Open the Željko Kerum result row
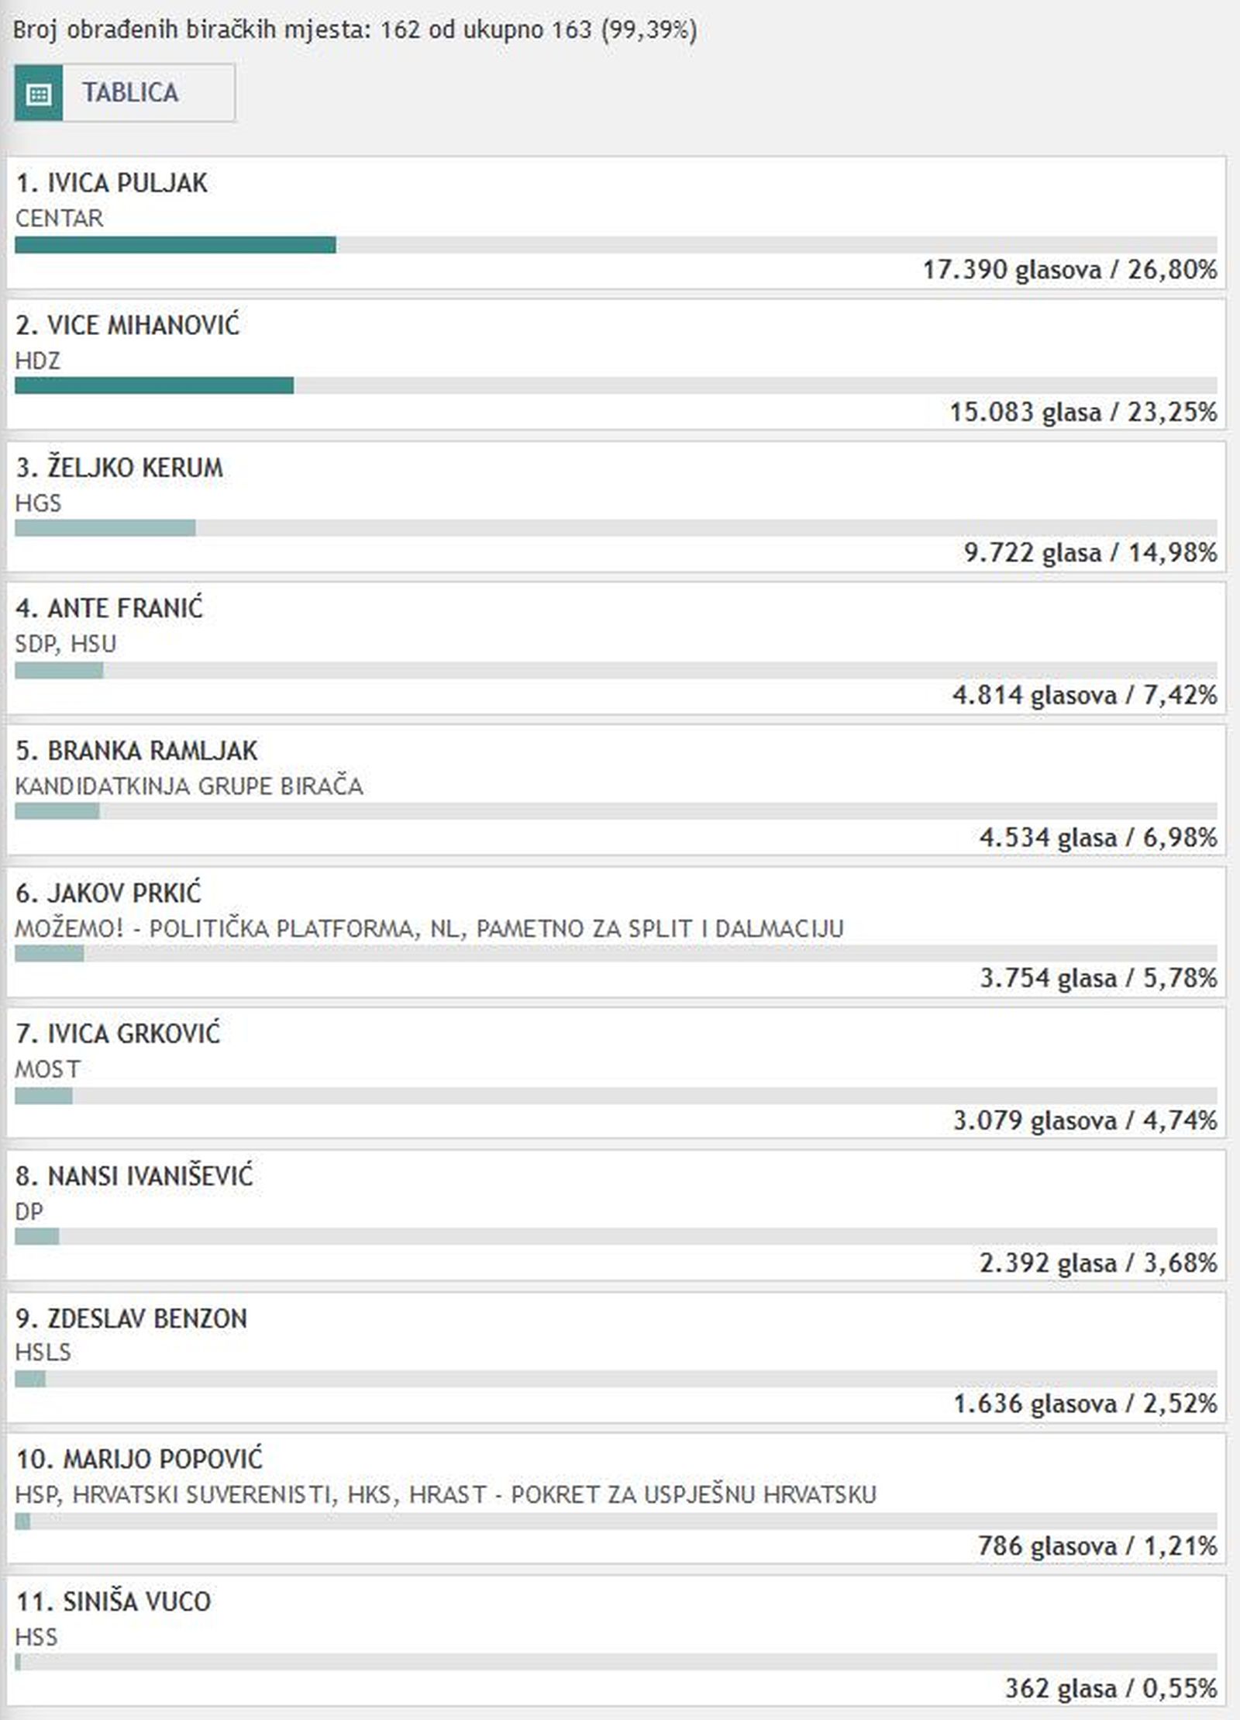Image resolution: width=1240 pixels, height=1720 pixels. 616,508
